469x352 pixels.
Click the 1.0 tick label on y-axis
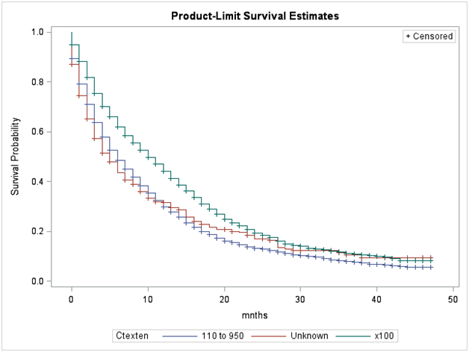(x=37, y=32)
